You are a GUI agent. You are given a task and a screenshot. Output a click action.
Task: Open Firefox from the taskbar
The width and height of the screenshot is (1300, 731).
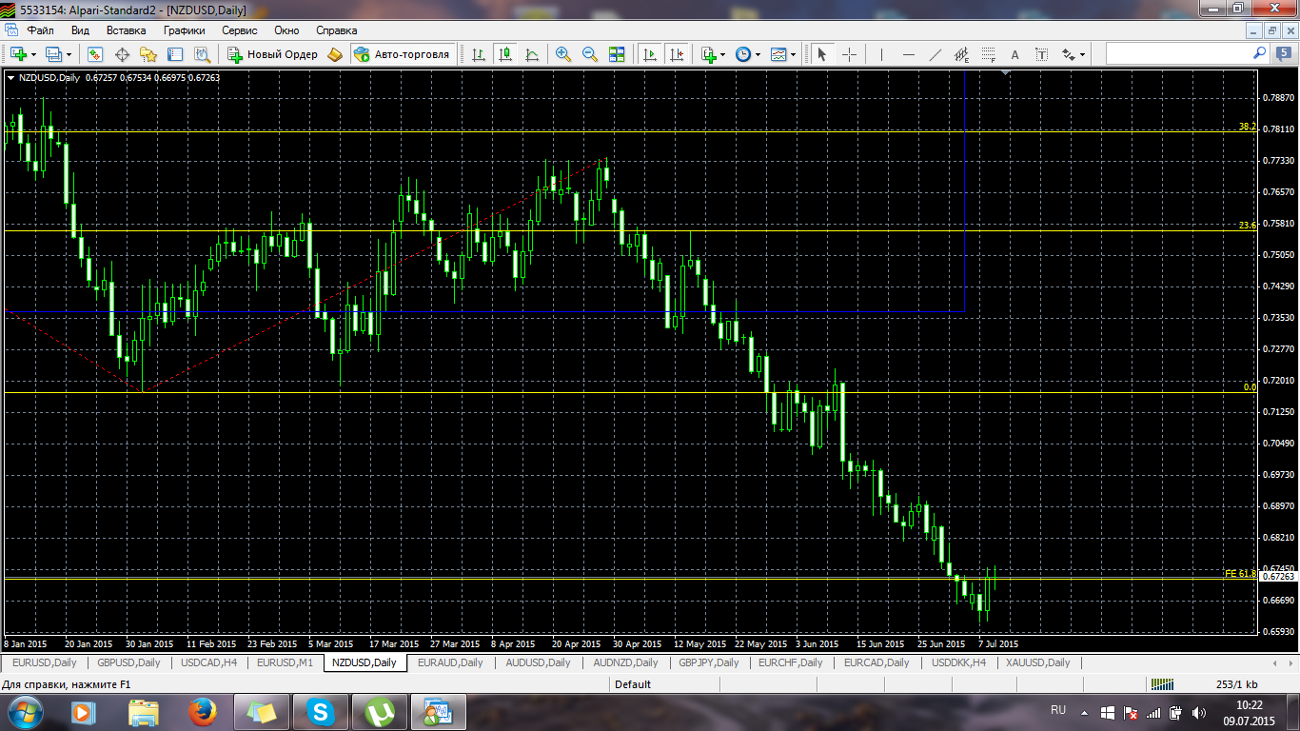pos(202,711)
